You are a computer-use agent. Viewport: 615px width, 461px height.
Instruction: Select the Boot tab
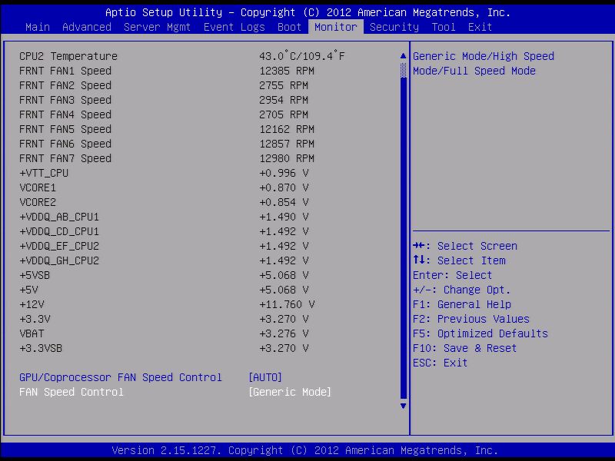[290, 27]
